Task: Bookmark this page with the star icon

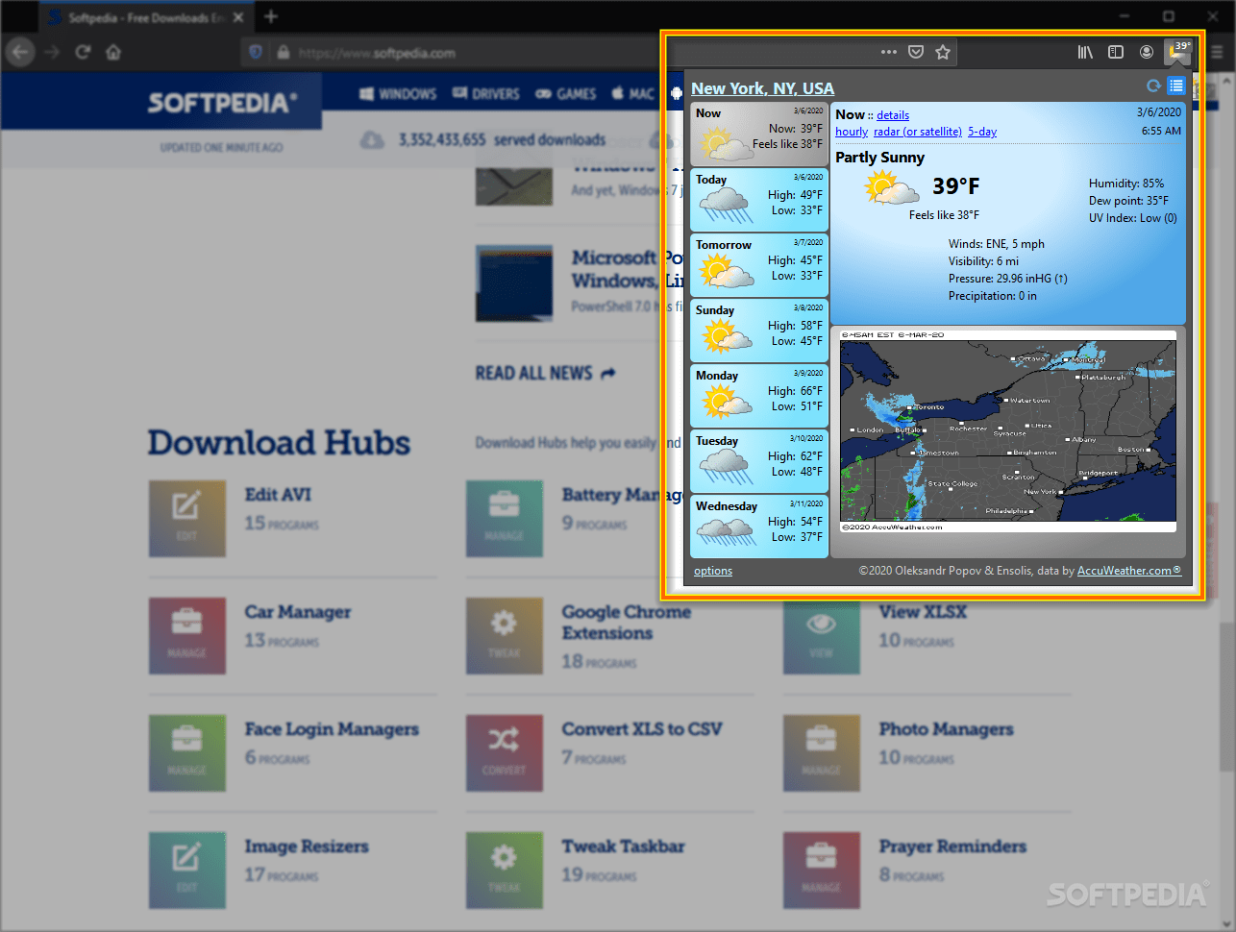Action: point(943,52)
